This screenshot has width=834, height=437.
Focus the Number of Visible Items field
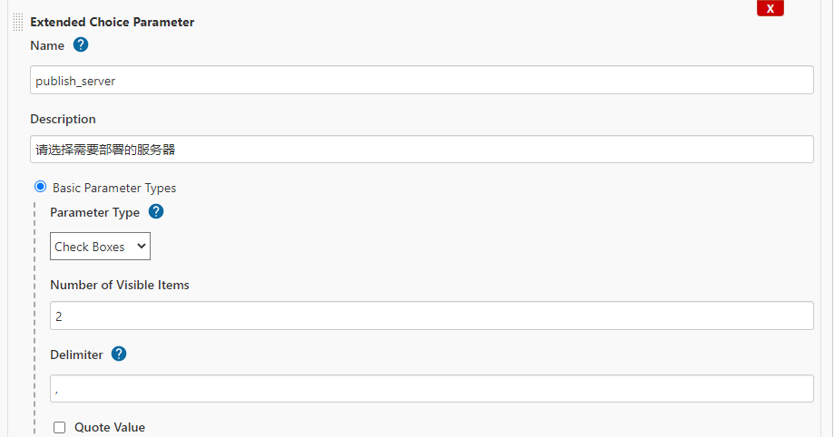(x=432, y=316)
